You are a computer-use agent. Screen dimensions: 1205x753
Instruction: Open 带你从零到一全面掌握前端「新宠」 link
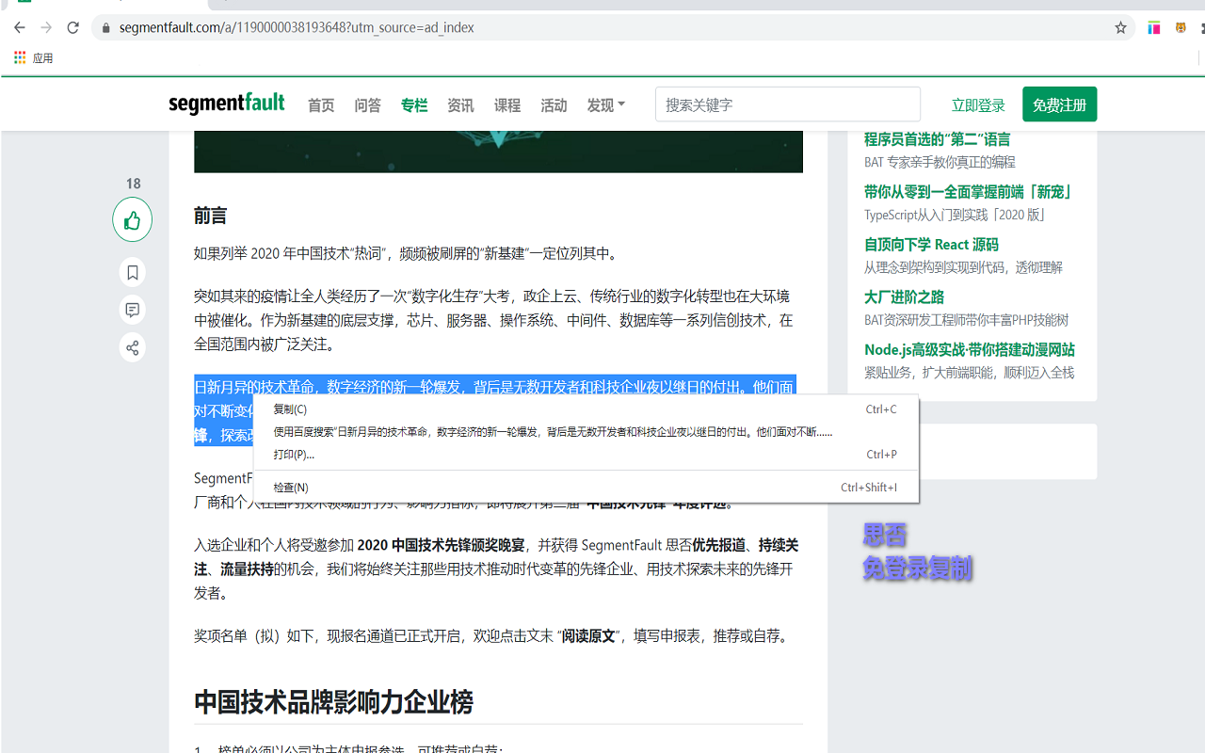click(968, 192)
